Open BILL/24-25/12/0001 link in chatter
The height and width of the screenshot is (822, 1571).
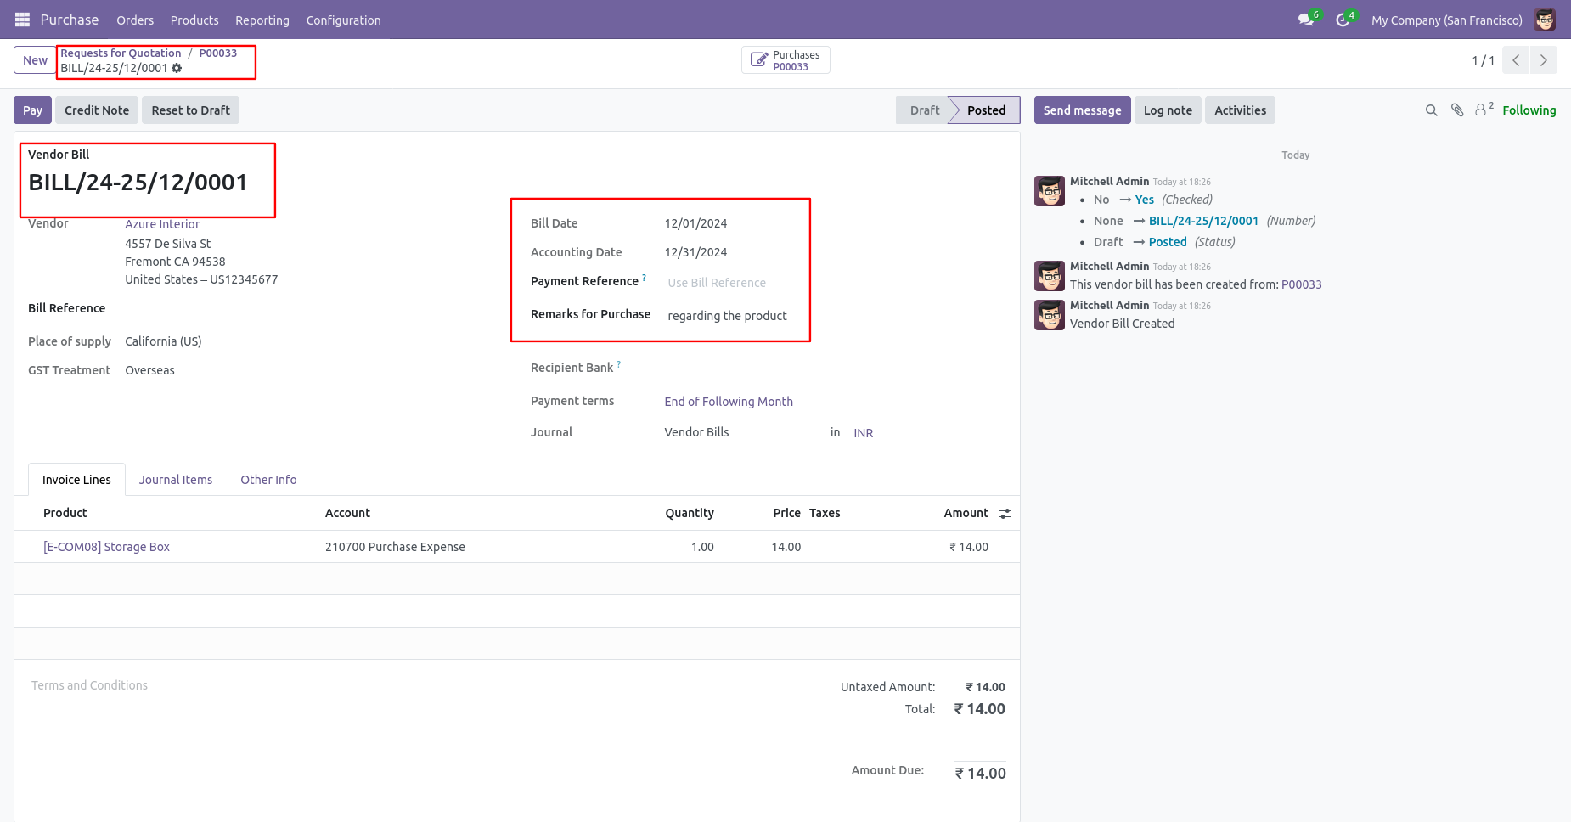1203,221
